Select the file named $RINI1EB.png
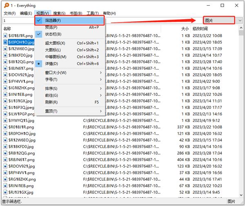Image resolution: width=245 pixels, height=206 pixels. (x=21, y=186)
